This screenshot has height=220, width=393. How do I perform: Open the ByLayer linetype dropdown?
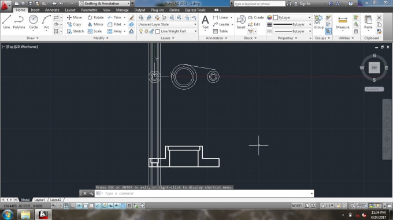click(x=292, y=31)
